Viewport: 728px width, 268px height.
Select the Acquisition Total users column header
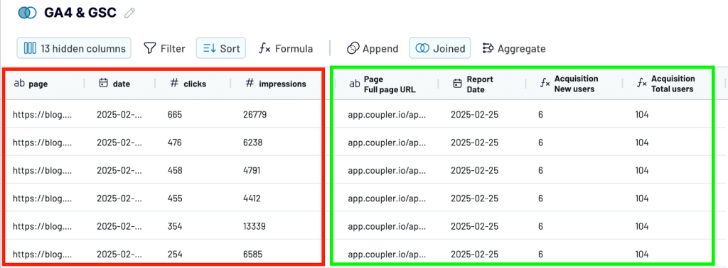point(673,84)
